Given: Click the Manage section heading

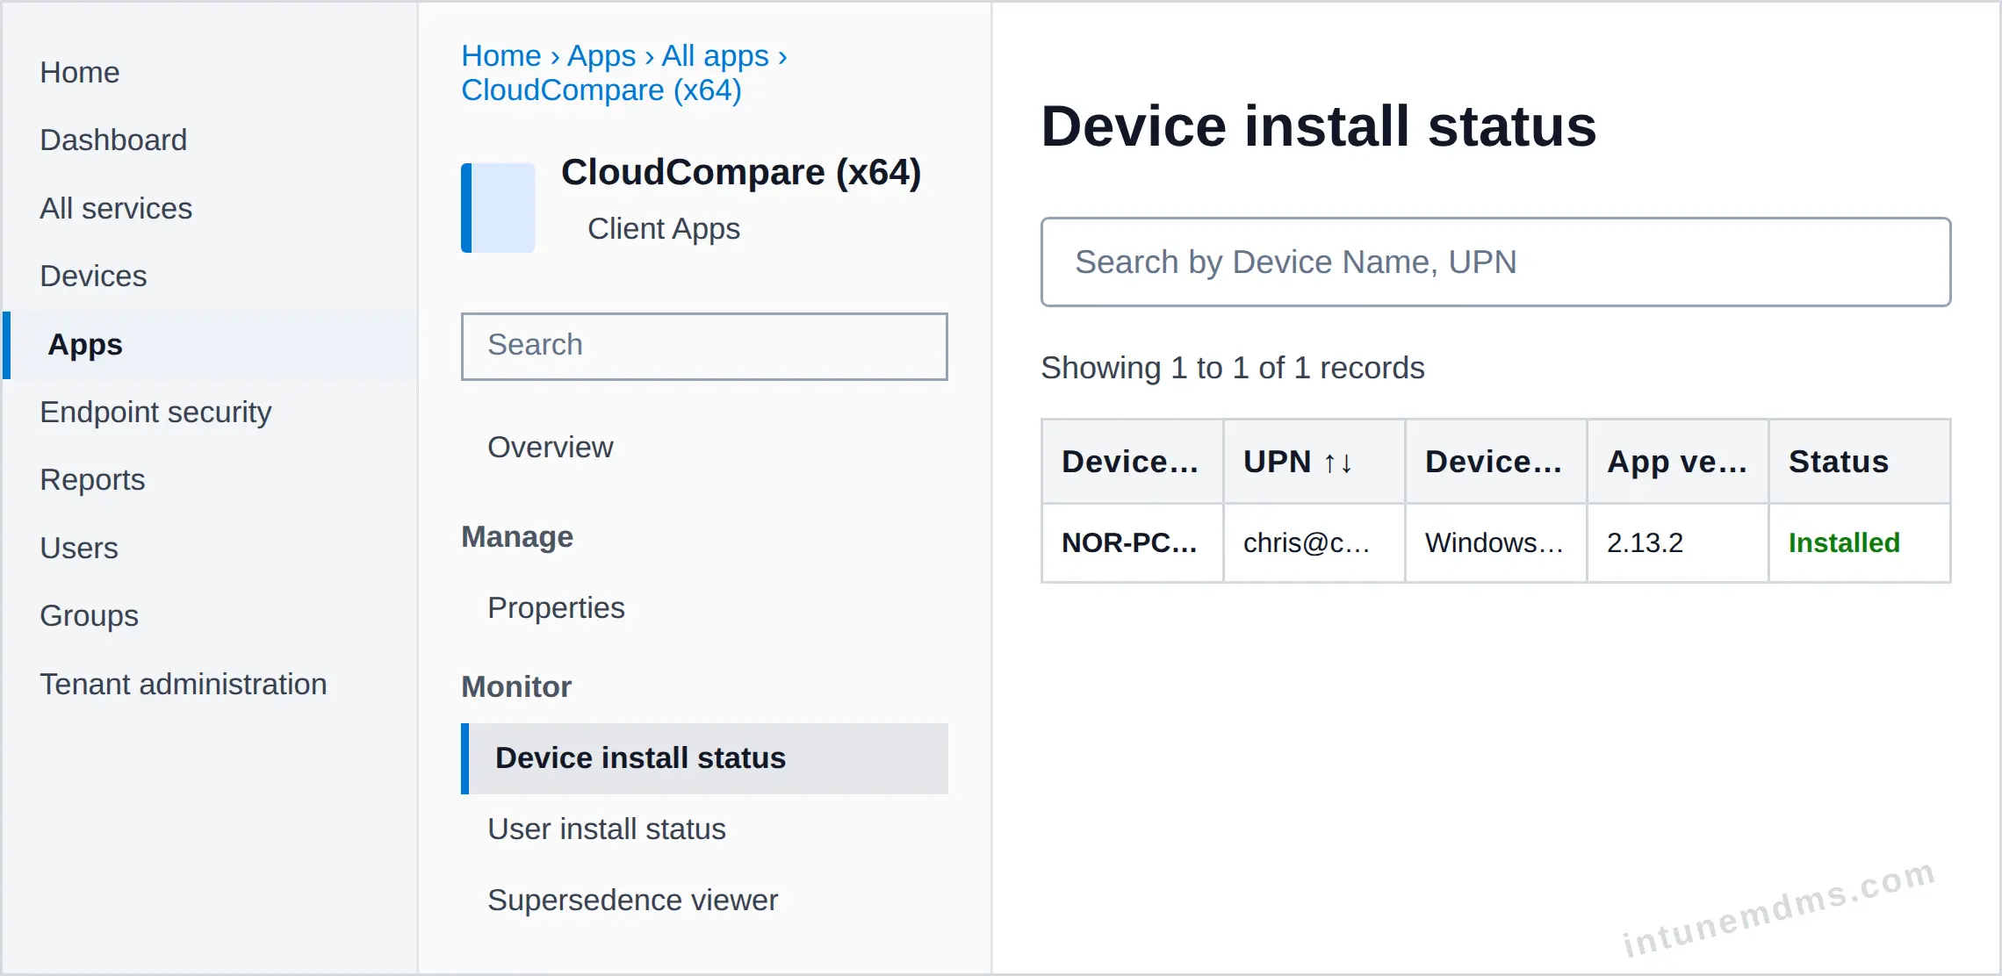Looking at the screenshot, I should pos(517,536).
